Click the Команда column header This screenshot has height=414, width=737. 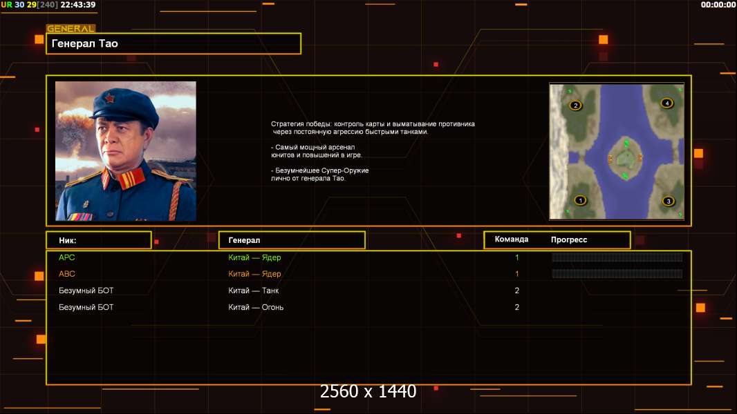click(x=512, y=239)
